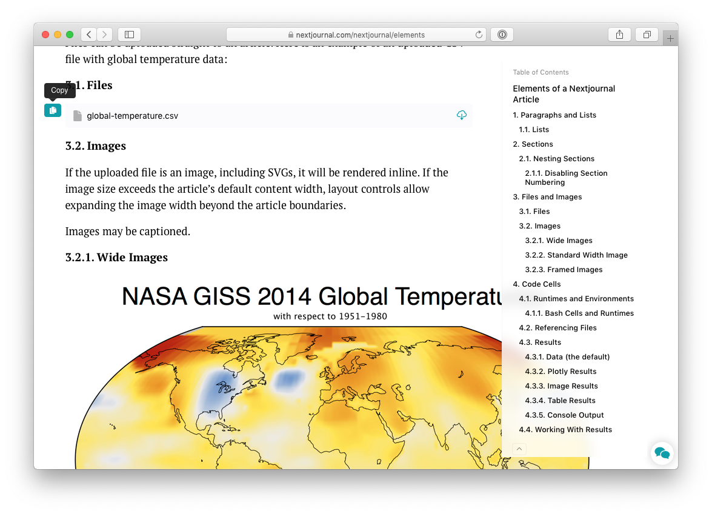
Task: Jump to '4.1.1. Bash Cells and Runtimes'
Action: click(x=579, y=313)
